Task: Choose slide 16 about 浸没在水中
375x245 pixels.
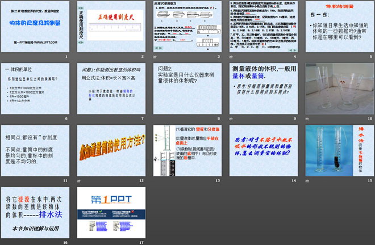Action: tap(35, 212)
